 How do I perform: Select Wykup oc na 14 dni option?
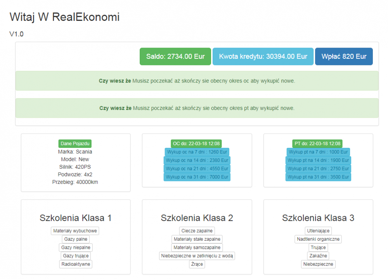(x=197, y=160)
